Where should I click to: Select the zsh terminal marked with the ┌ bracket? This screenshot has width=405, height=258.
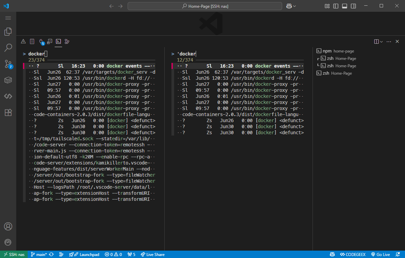tap(358, 59)
